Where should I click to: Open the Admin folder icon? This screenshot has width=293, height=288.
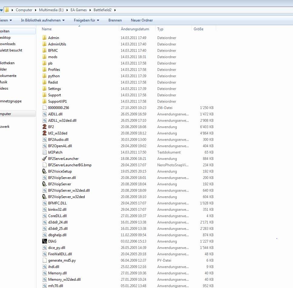point(44,38)
